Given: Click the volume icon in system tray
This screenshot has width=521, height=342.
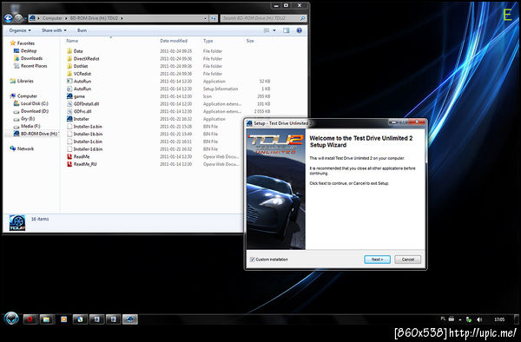Looking at the screenshot, I should (x=479, y=319).
